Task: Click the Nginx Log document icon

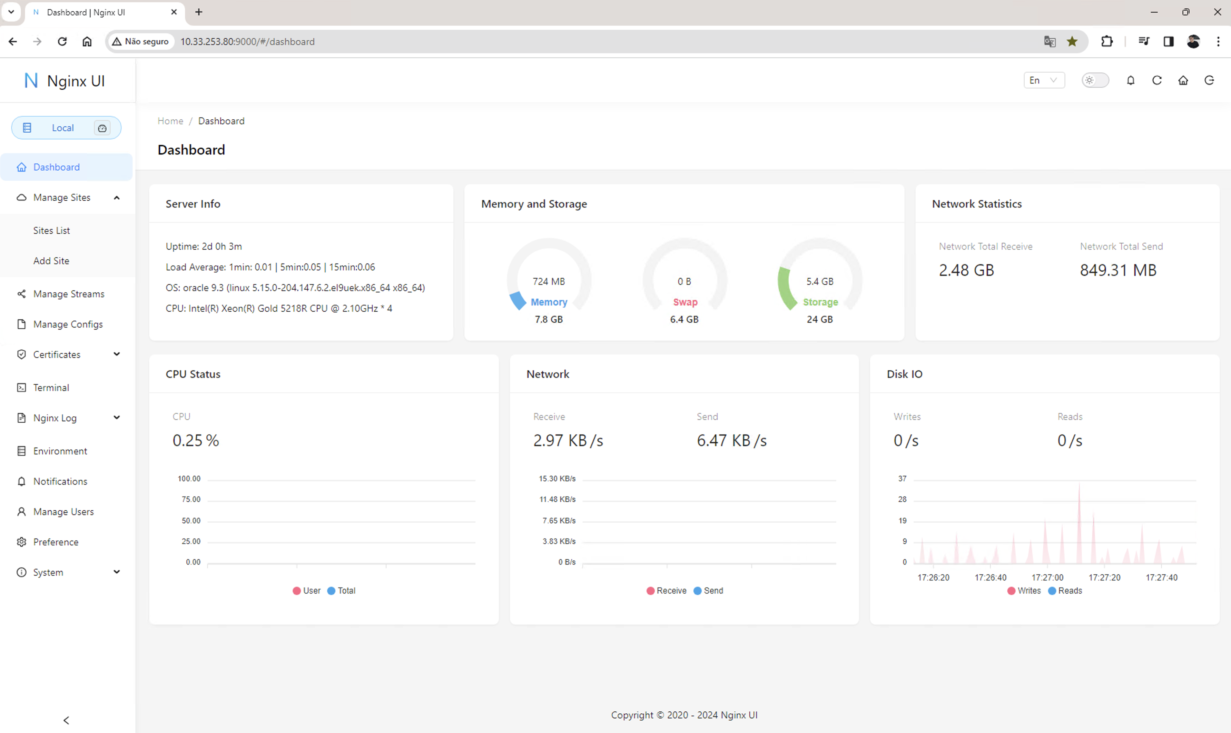Action: (x=21, y=418)
